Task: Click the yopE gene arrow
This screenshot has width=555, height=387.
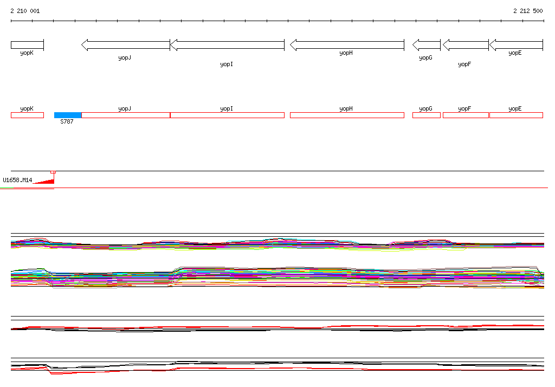Action: (516, 45)
